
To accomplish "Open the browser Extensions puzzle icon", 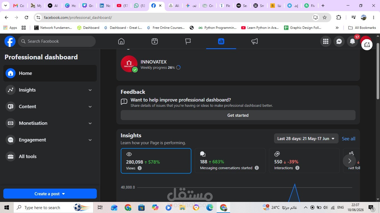I will [339, 17].
